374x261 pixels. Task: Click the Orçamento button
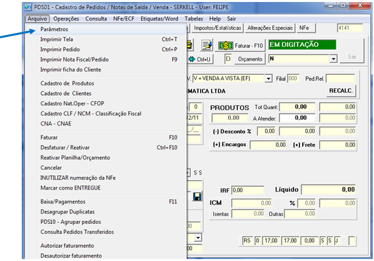(x=250, y=59)
